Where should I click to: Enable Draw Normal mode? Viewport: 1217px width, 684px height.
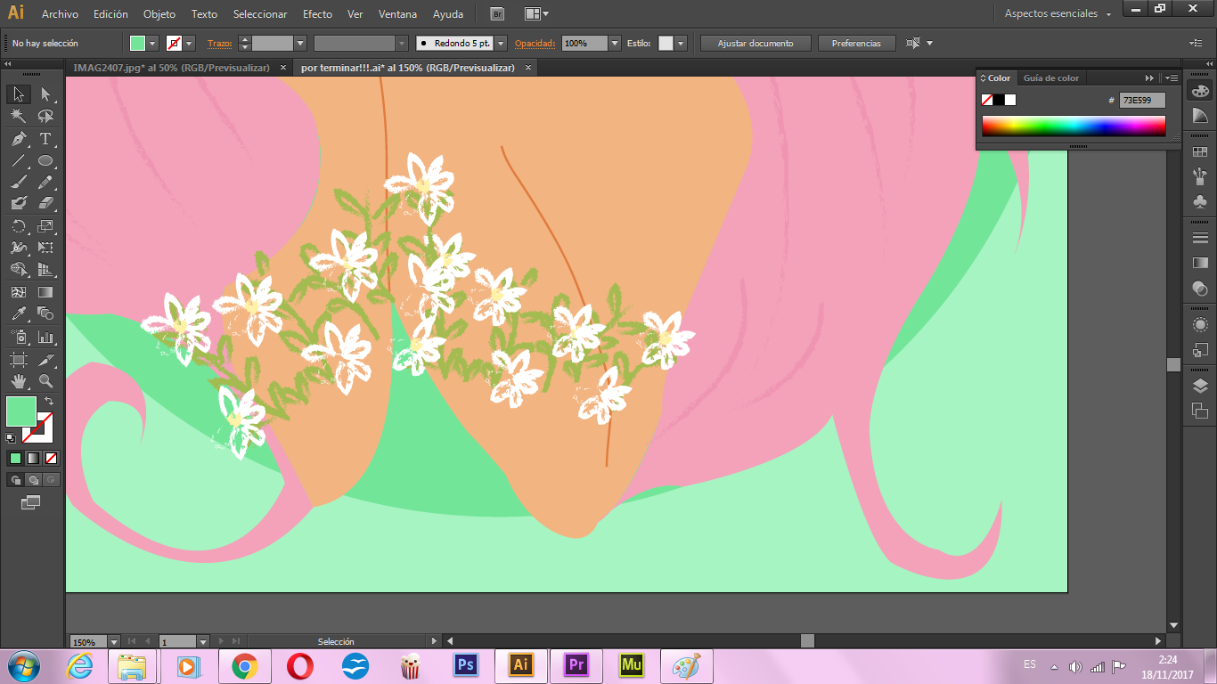click(x=15, y=479)
